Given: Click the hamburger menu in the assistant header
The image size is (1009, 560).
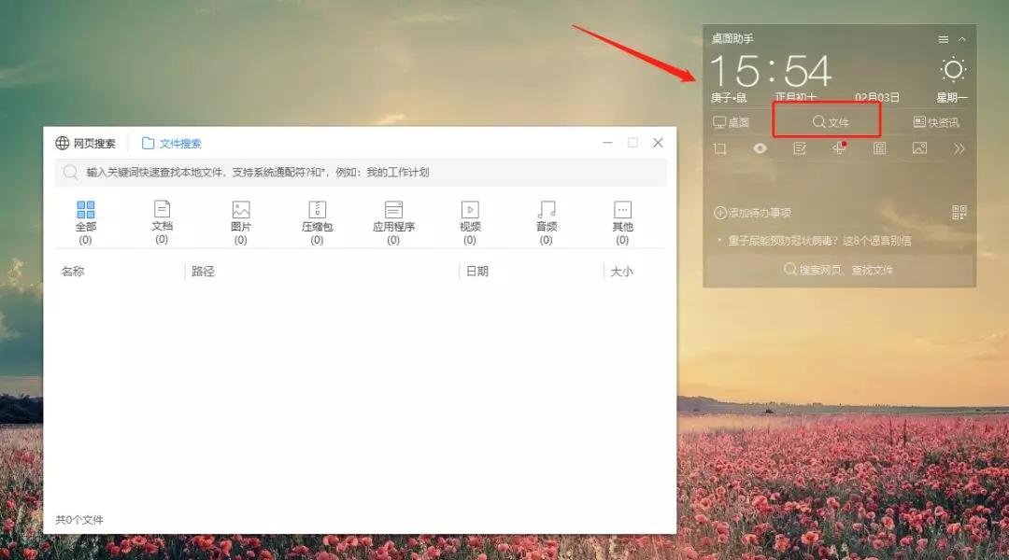Looking at the screenshot, I should (x=943, y=39).
